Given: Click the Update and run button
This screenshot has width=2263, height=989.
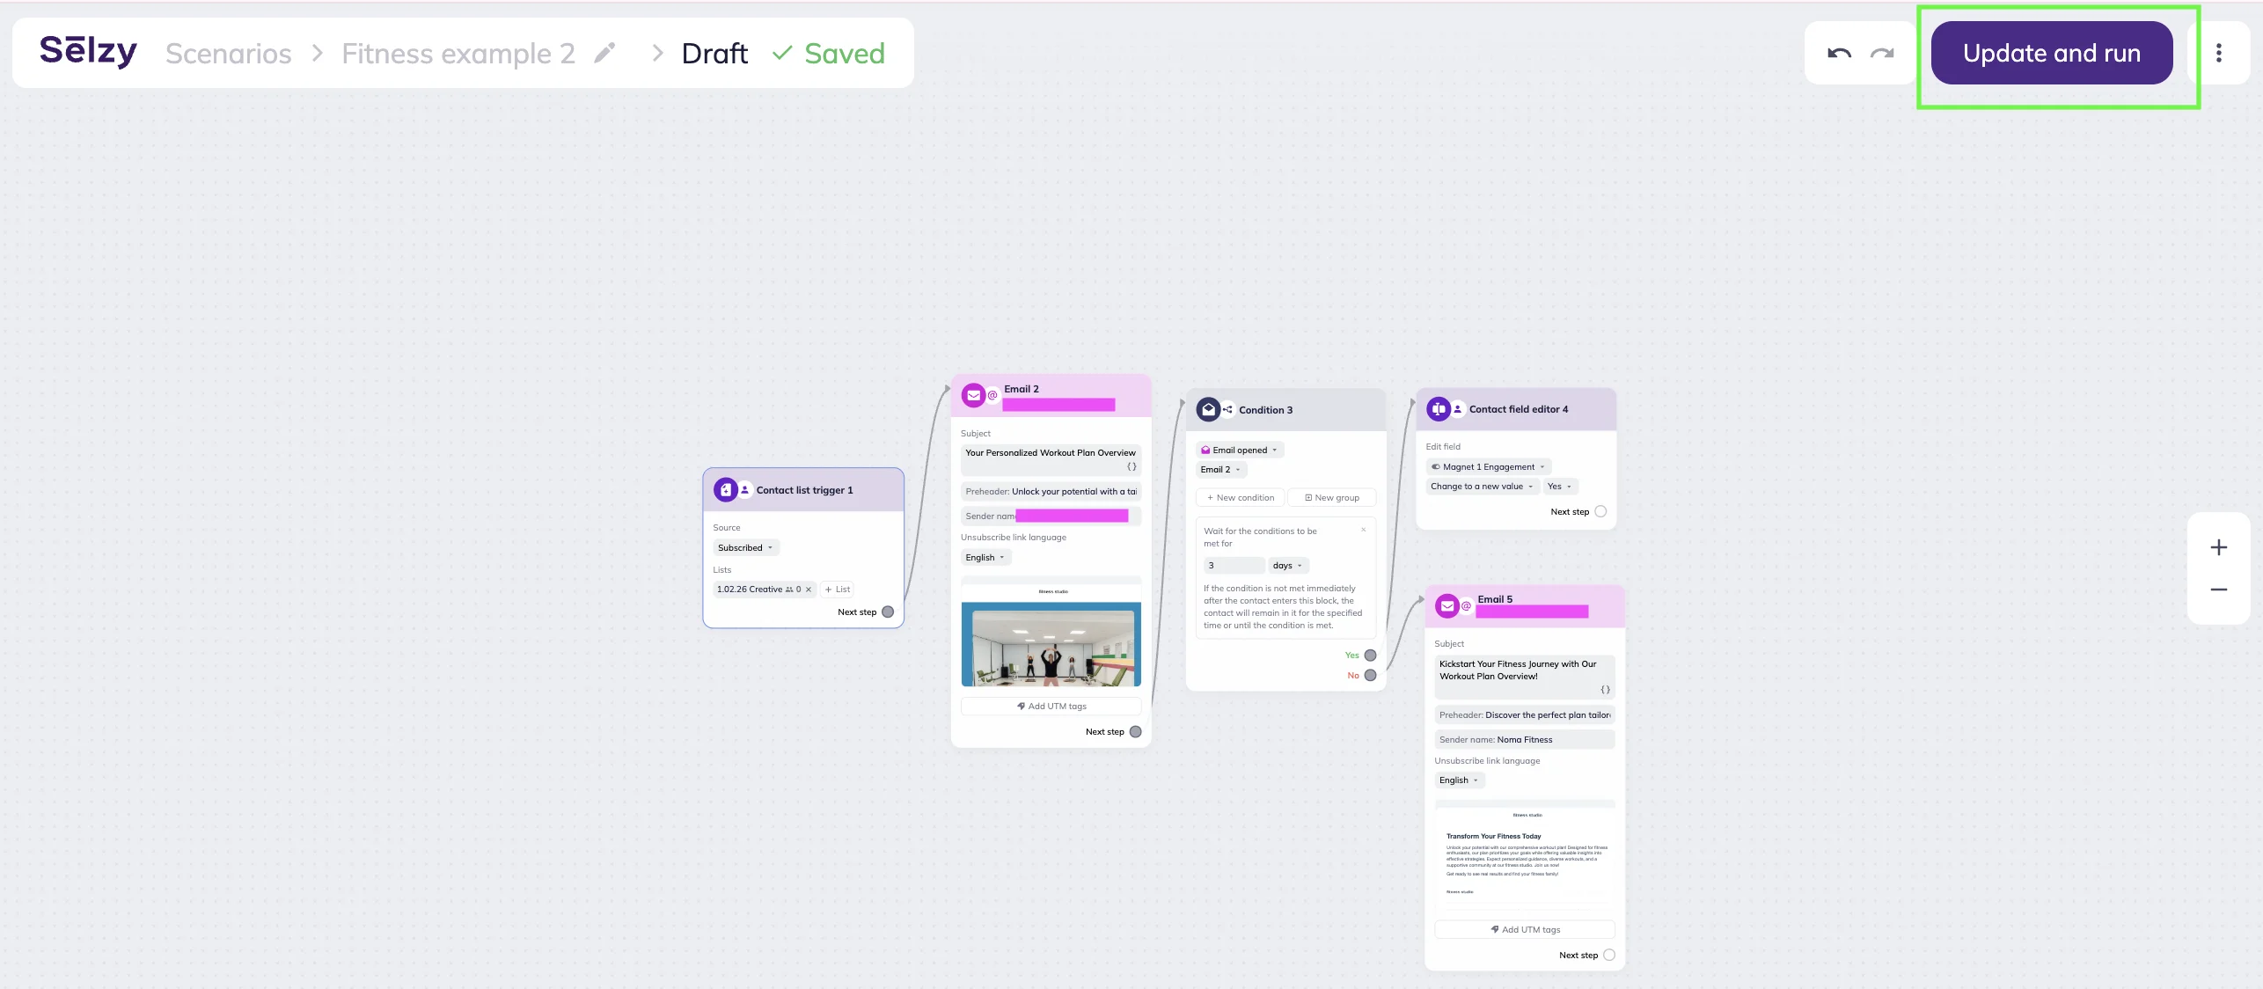Looking at the screenshot, I should click(x=2052, y=53).
